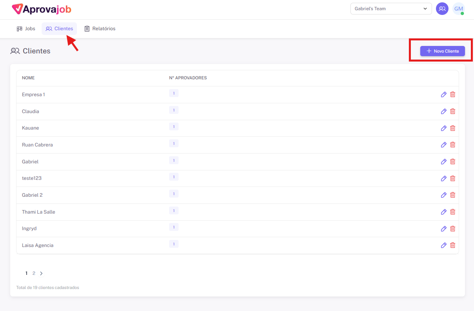Edit the Laisa Agencia client

tap(444, 245)
